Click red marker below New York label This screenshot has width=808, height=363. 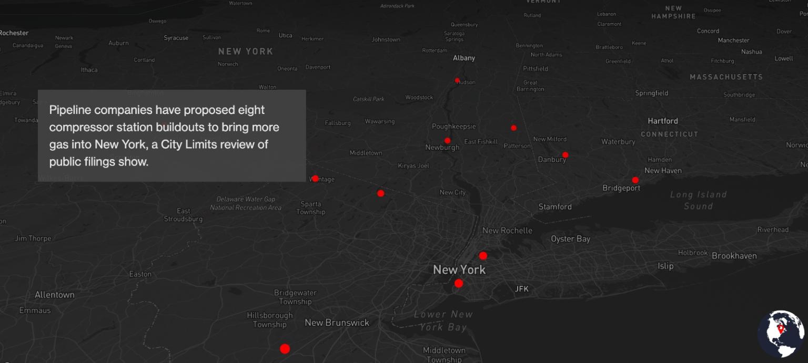(459, 283)
